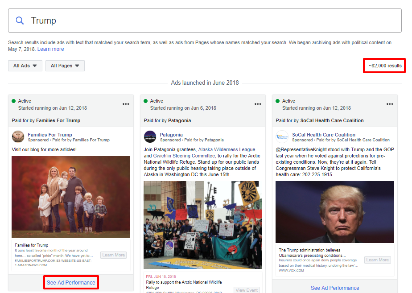412x293 pixels.
Task: Click 'Paid for by Patagonia' header text
Action: (x=167, y=120)
